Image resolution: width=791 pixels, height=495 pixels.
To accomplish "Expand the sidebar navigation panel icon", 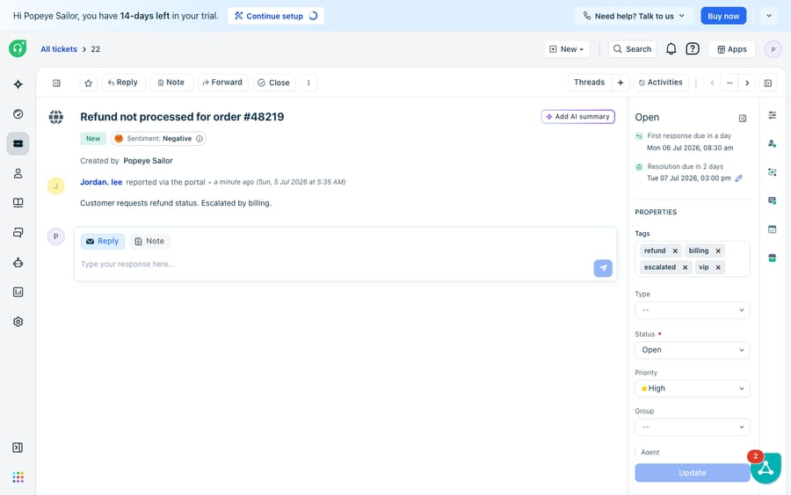I will (18, 448).
